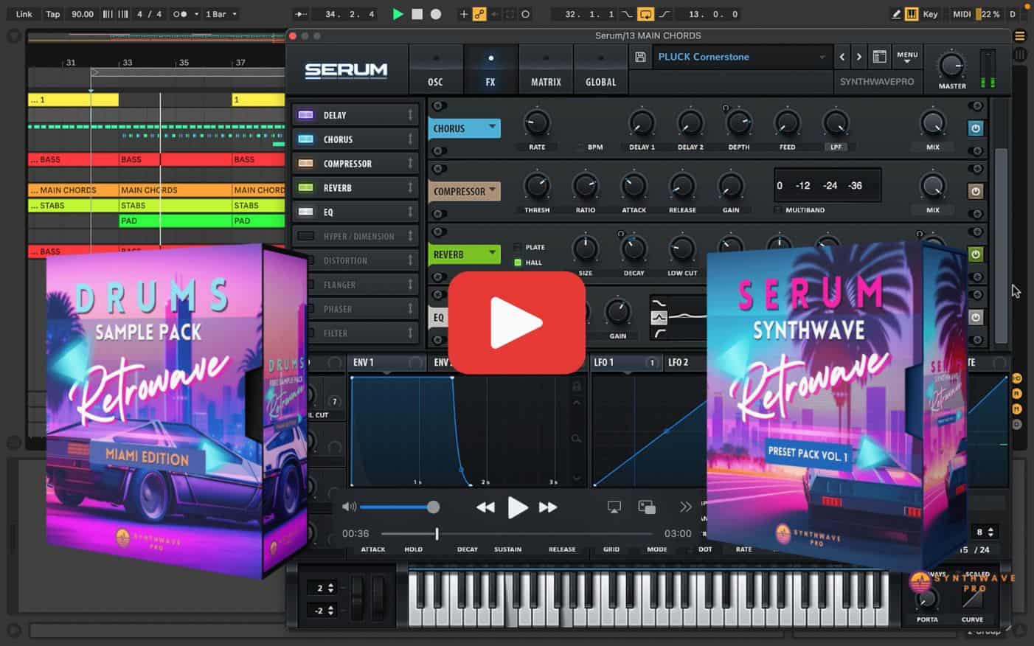Open the Serum OSC tab
Screen dimensions: 1034x646
click(x=435, y=69)
